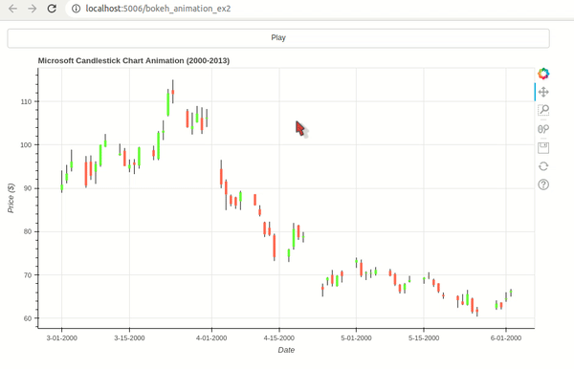The width and height of the screenshot is (574, 369).
Task: Reset the plot view
Action: tap(543, 166)
